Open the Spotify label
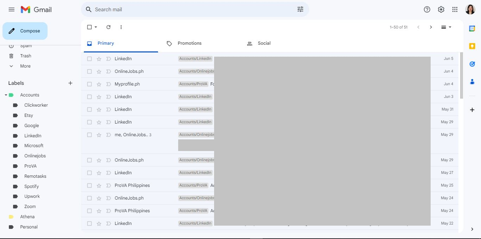This screenshot has width=481, height=239. pos(31,187)
